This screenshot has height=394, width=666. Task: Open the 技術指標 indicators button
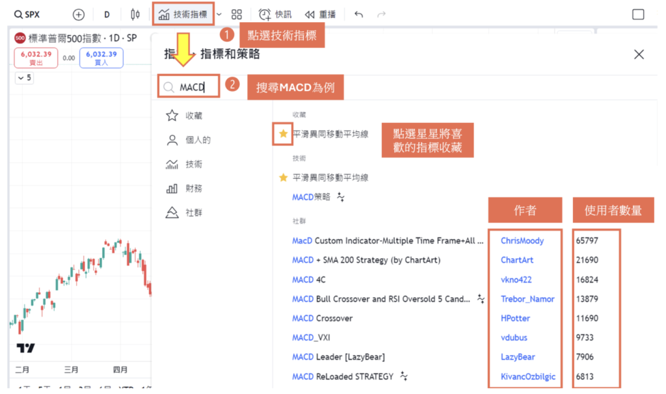click(x=183, y=14)
